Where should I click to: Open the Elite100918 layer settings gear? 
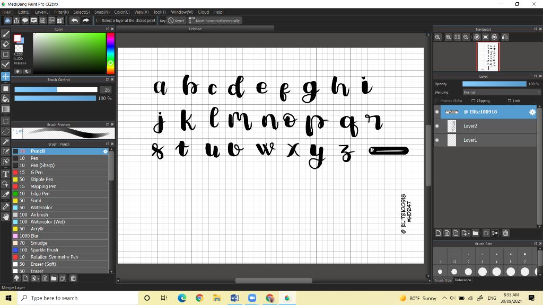(532, 112)
